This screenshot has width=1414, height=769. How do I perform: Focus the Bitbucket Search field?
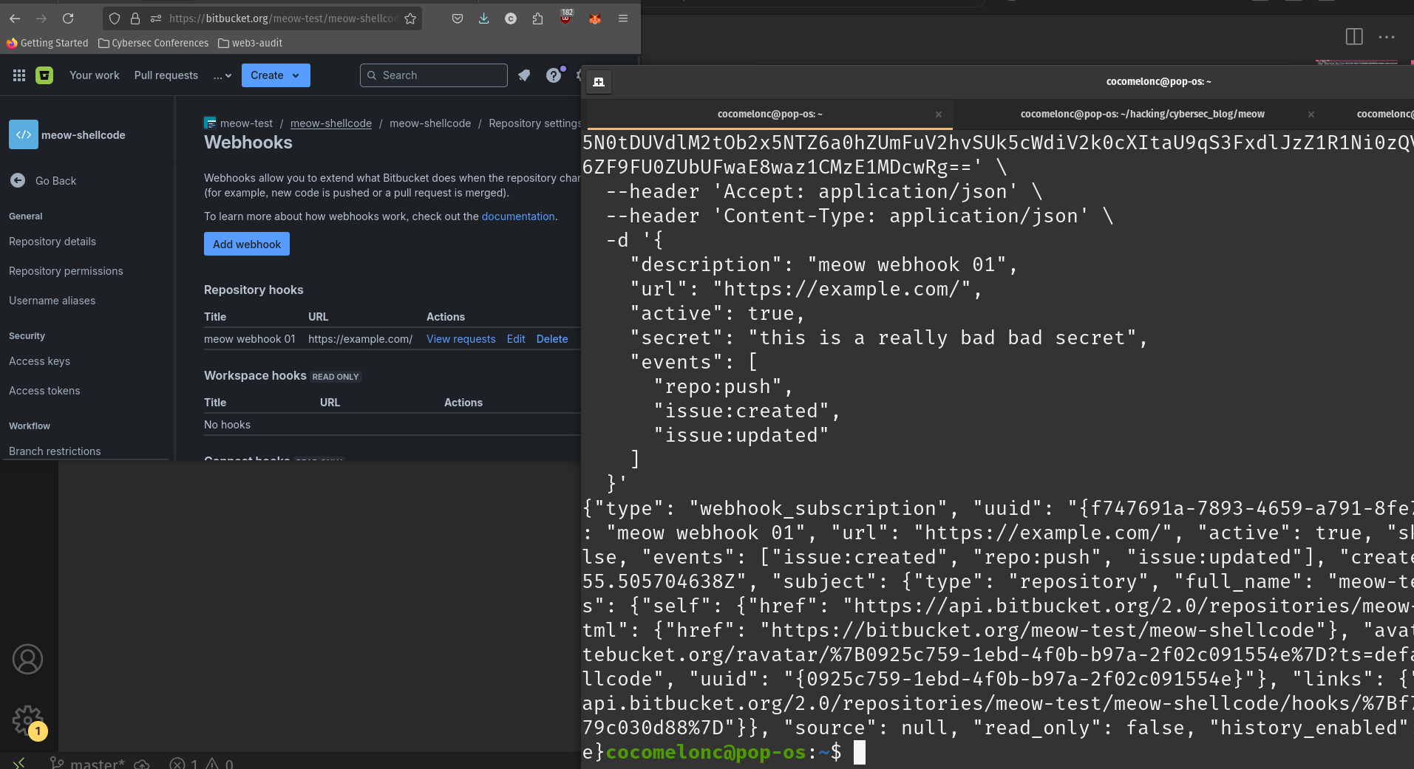point(434,75)
